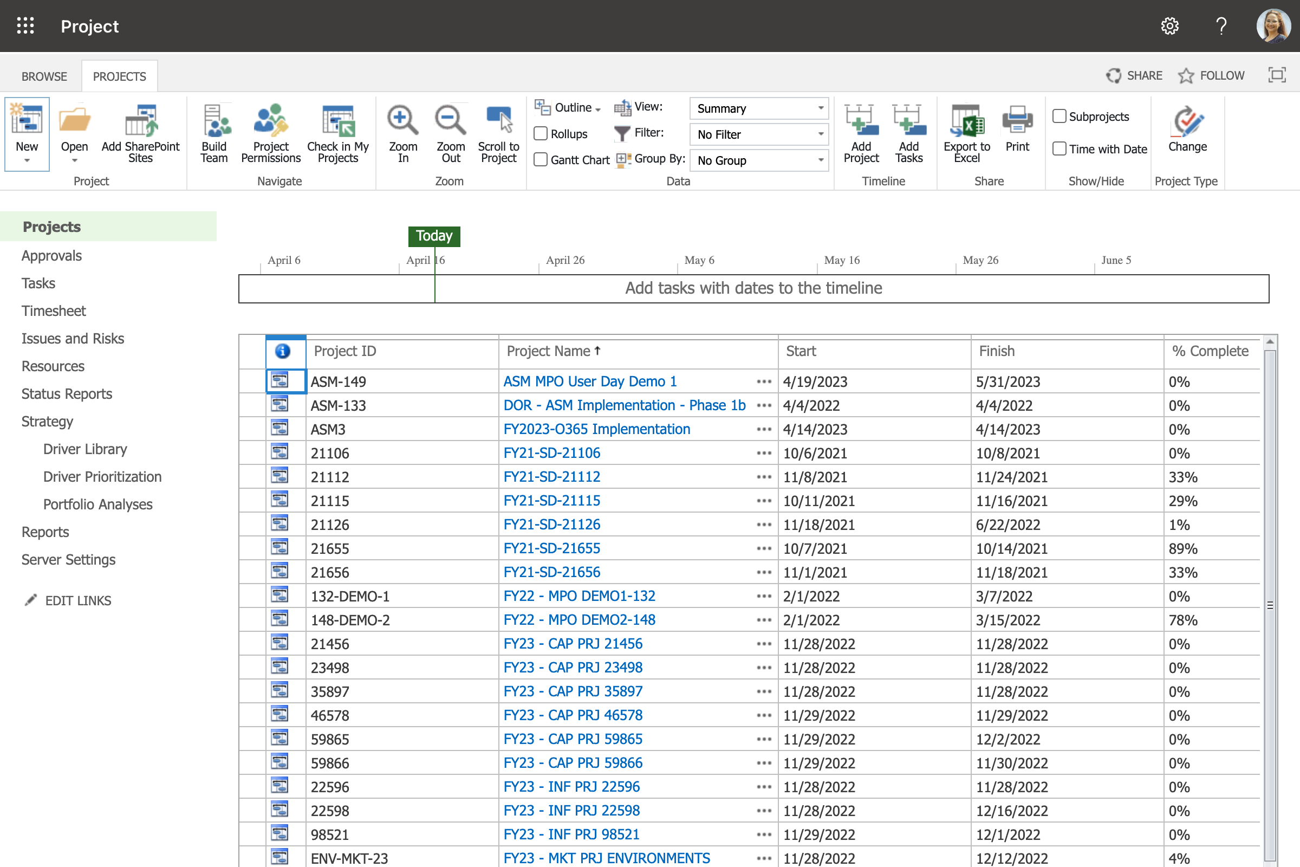Click Add Project to timeline icon
The width and height of the screenshot is (1300, 867).
861,119
